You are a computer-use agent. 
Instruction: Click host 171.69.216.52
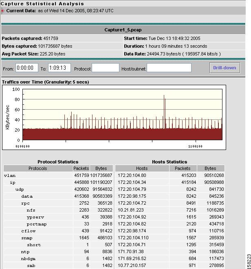[132, 258]
